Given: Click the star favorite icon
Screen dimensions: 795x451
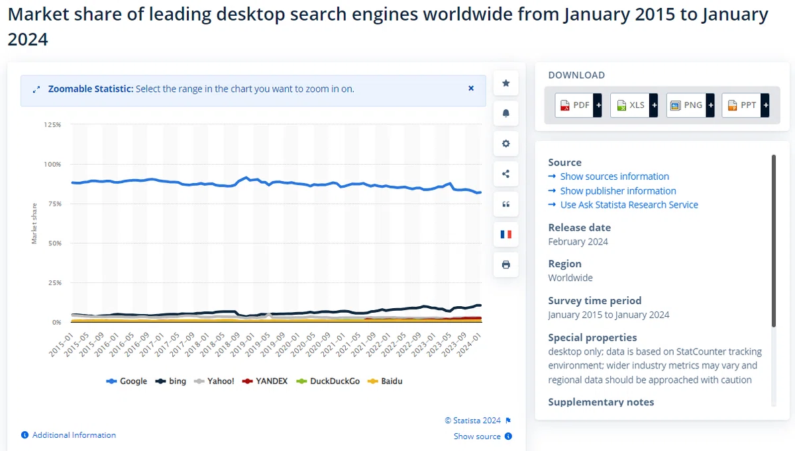Looking at the screenshot, I should coord(506,83).
